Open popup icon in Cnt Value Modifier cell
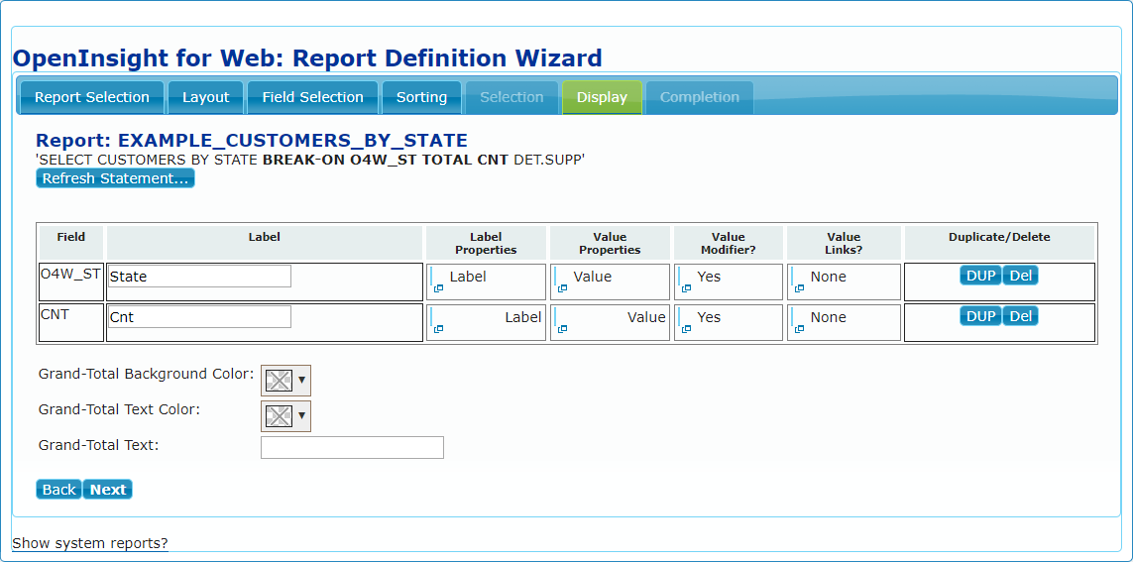This screenshot has width=1133, height=562. (x=686, y=329)
